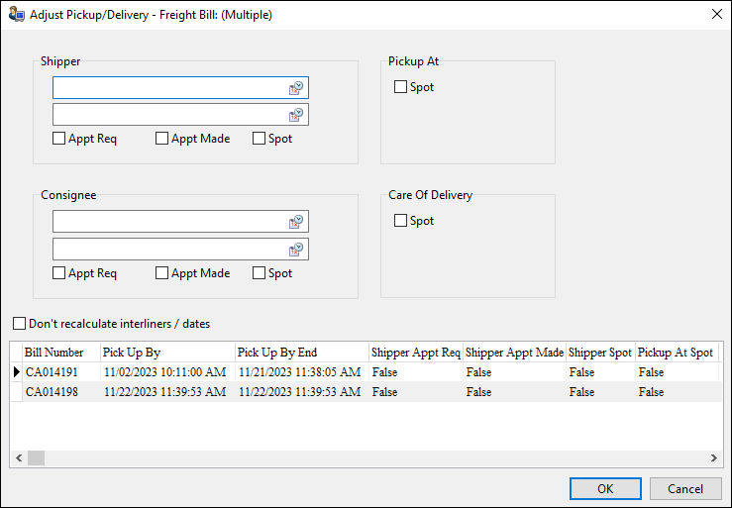Open lookup icon in second Consignee field
Viewport: 732px width, 508px height.
[297, 249]
